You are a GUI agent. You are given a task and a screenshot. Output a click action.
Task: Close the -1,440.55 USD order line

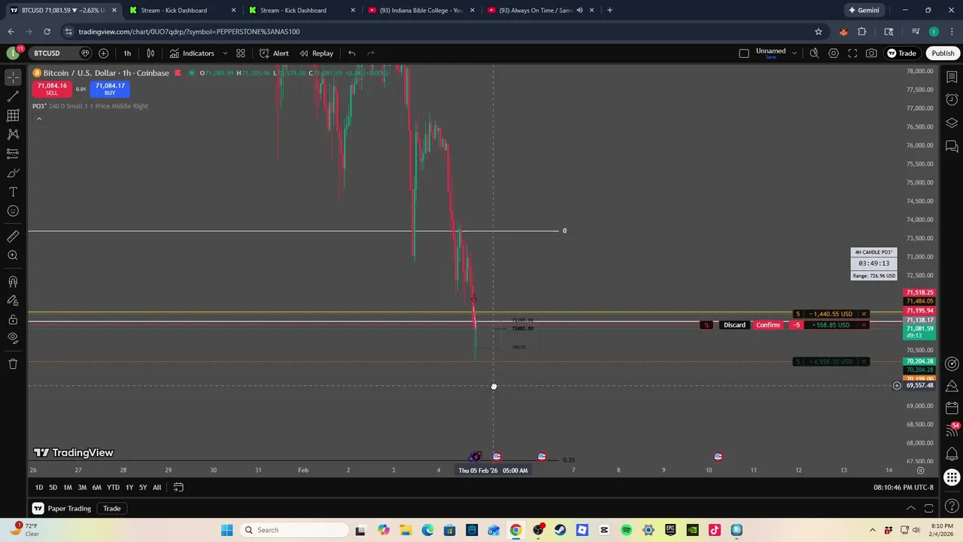[864, 314]
